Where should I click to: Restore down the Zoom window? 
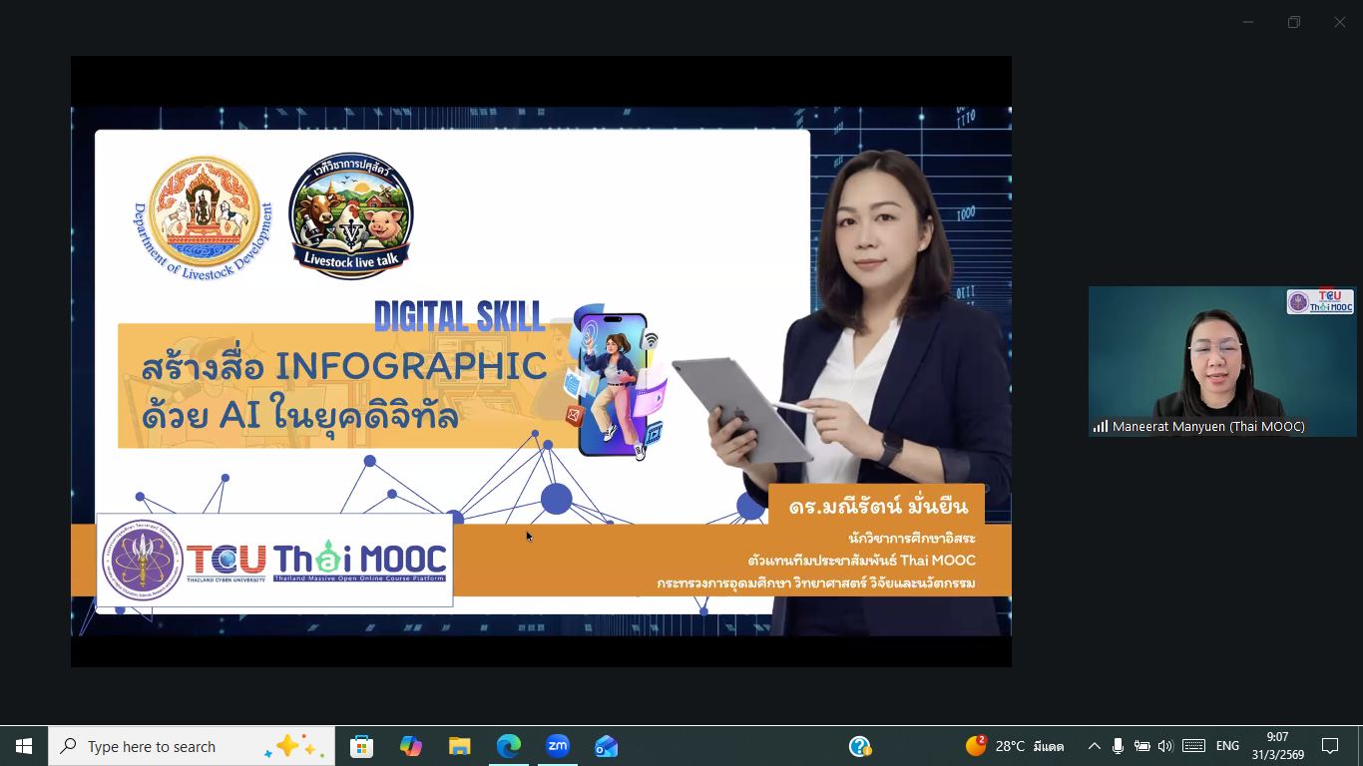(x=1294, y=22)
